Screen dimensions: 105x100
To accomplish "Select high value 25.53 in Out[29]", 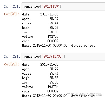I will point(54,78).
